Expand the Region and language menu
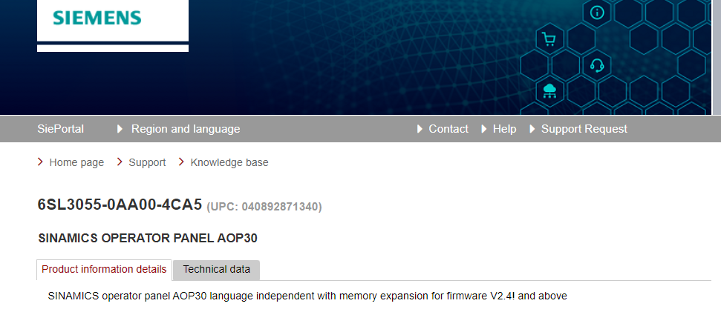 (x=185, y=129)
